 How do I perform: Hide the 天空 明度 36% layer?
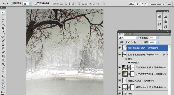pyautogui.click(x=120, y=74)
